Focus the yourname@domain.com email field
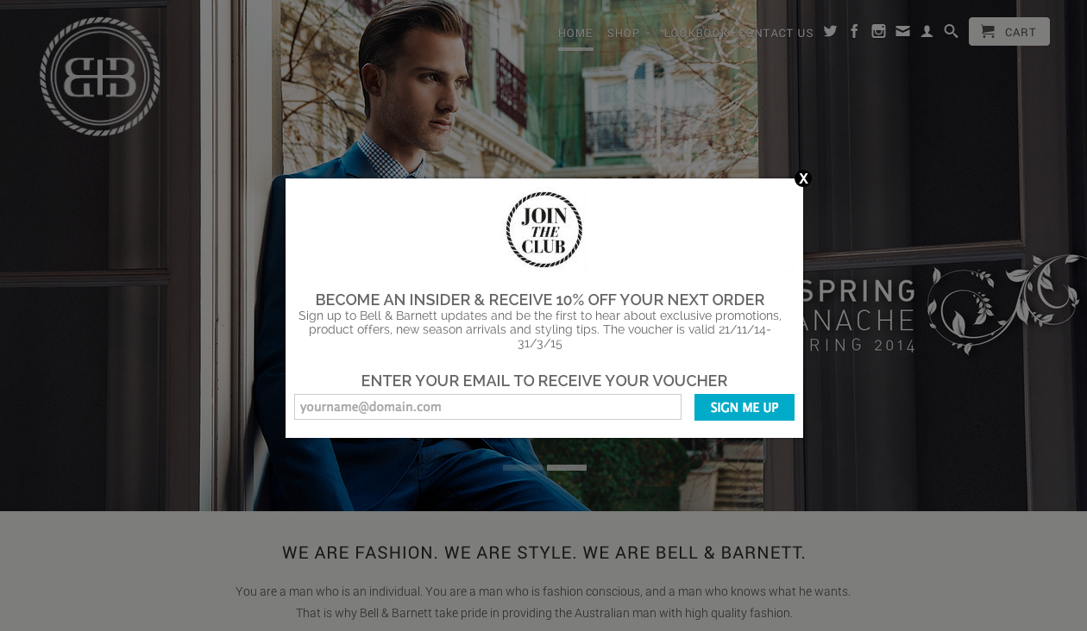The width and height of the screenshot is (1087, 631). pos(487,407)
